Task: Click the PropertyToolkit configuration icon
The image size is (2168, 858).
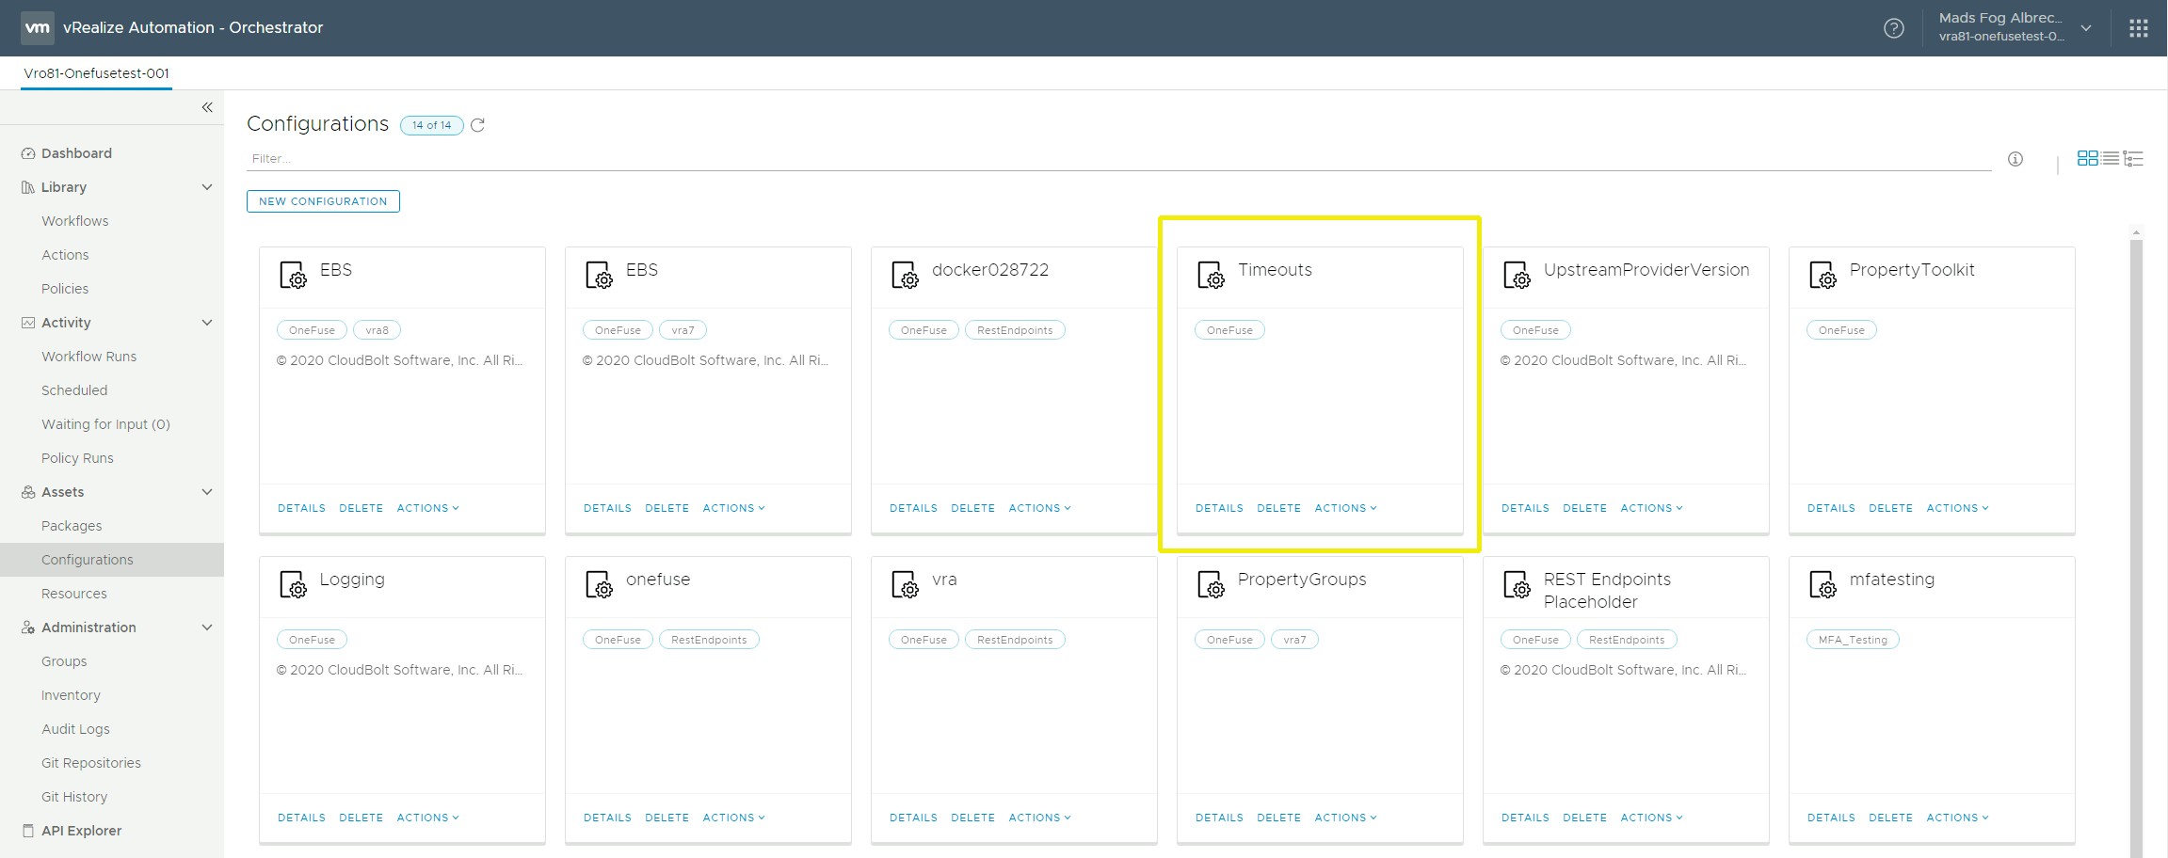Action: pos(1823,275)
